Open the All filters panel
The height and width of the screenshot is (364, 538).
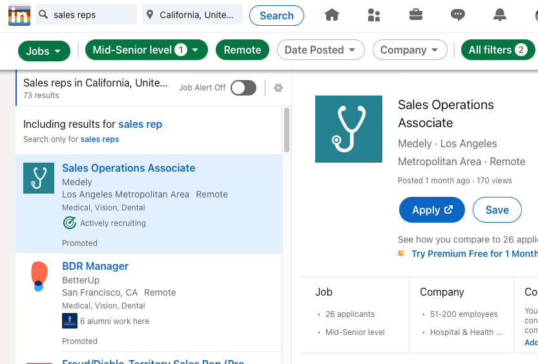(497, 50)
